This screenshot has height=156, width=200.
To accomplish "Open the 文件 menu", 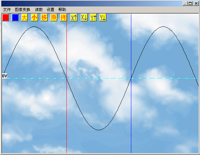I will 7,10.
